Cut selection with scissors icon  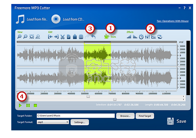(63, 37)
